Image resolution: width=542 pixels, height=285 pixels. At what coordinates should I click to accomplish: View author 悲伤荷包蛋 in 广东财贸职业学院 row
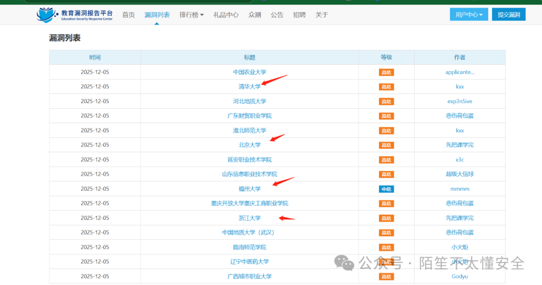pos(460,116)
